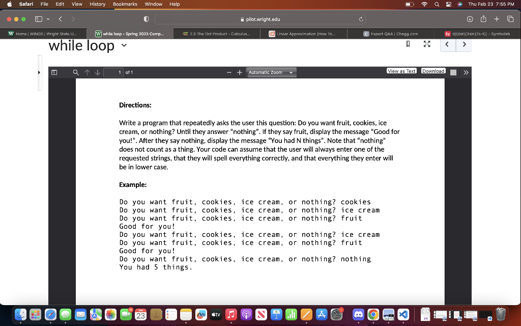Open the Automatic Zoom dropdown

(x=271, y=72)
